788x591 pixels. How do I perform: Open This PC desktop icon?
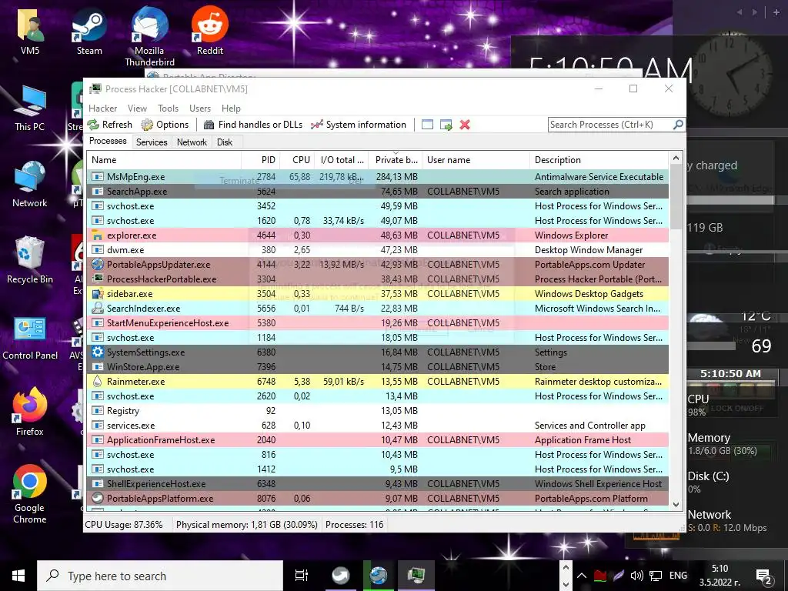pos(30,108)
